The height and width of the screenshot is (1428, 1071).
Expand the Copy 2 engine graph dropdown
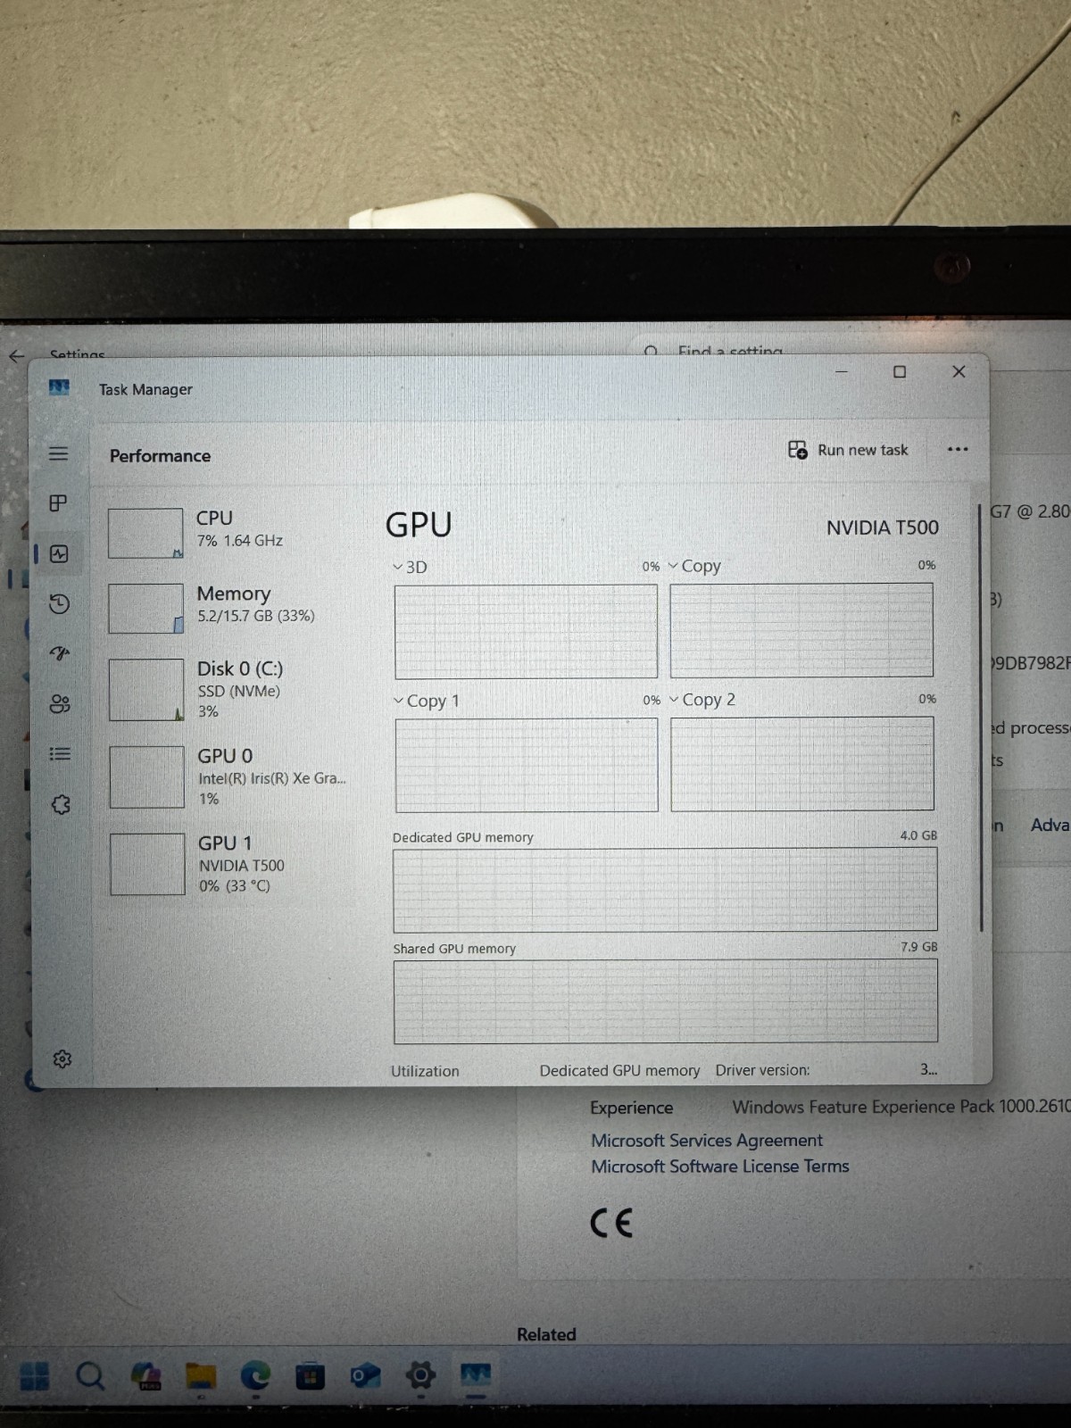click(675, 700)
